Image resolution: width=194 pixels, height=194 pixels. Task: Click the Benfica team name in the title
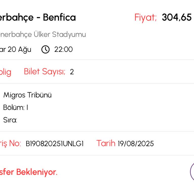pos(59,17)
